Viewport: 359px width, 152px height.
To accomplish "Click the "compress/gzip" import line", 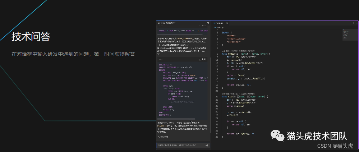I will (236, 39).
